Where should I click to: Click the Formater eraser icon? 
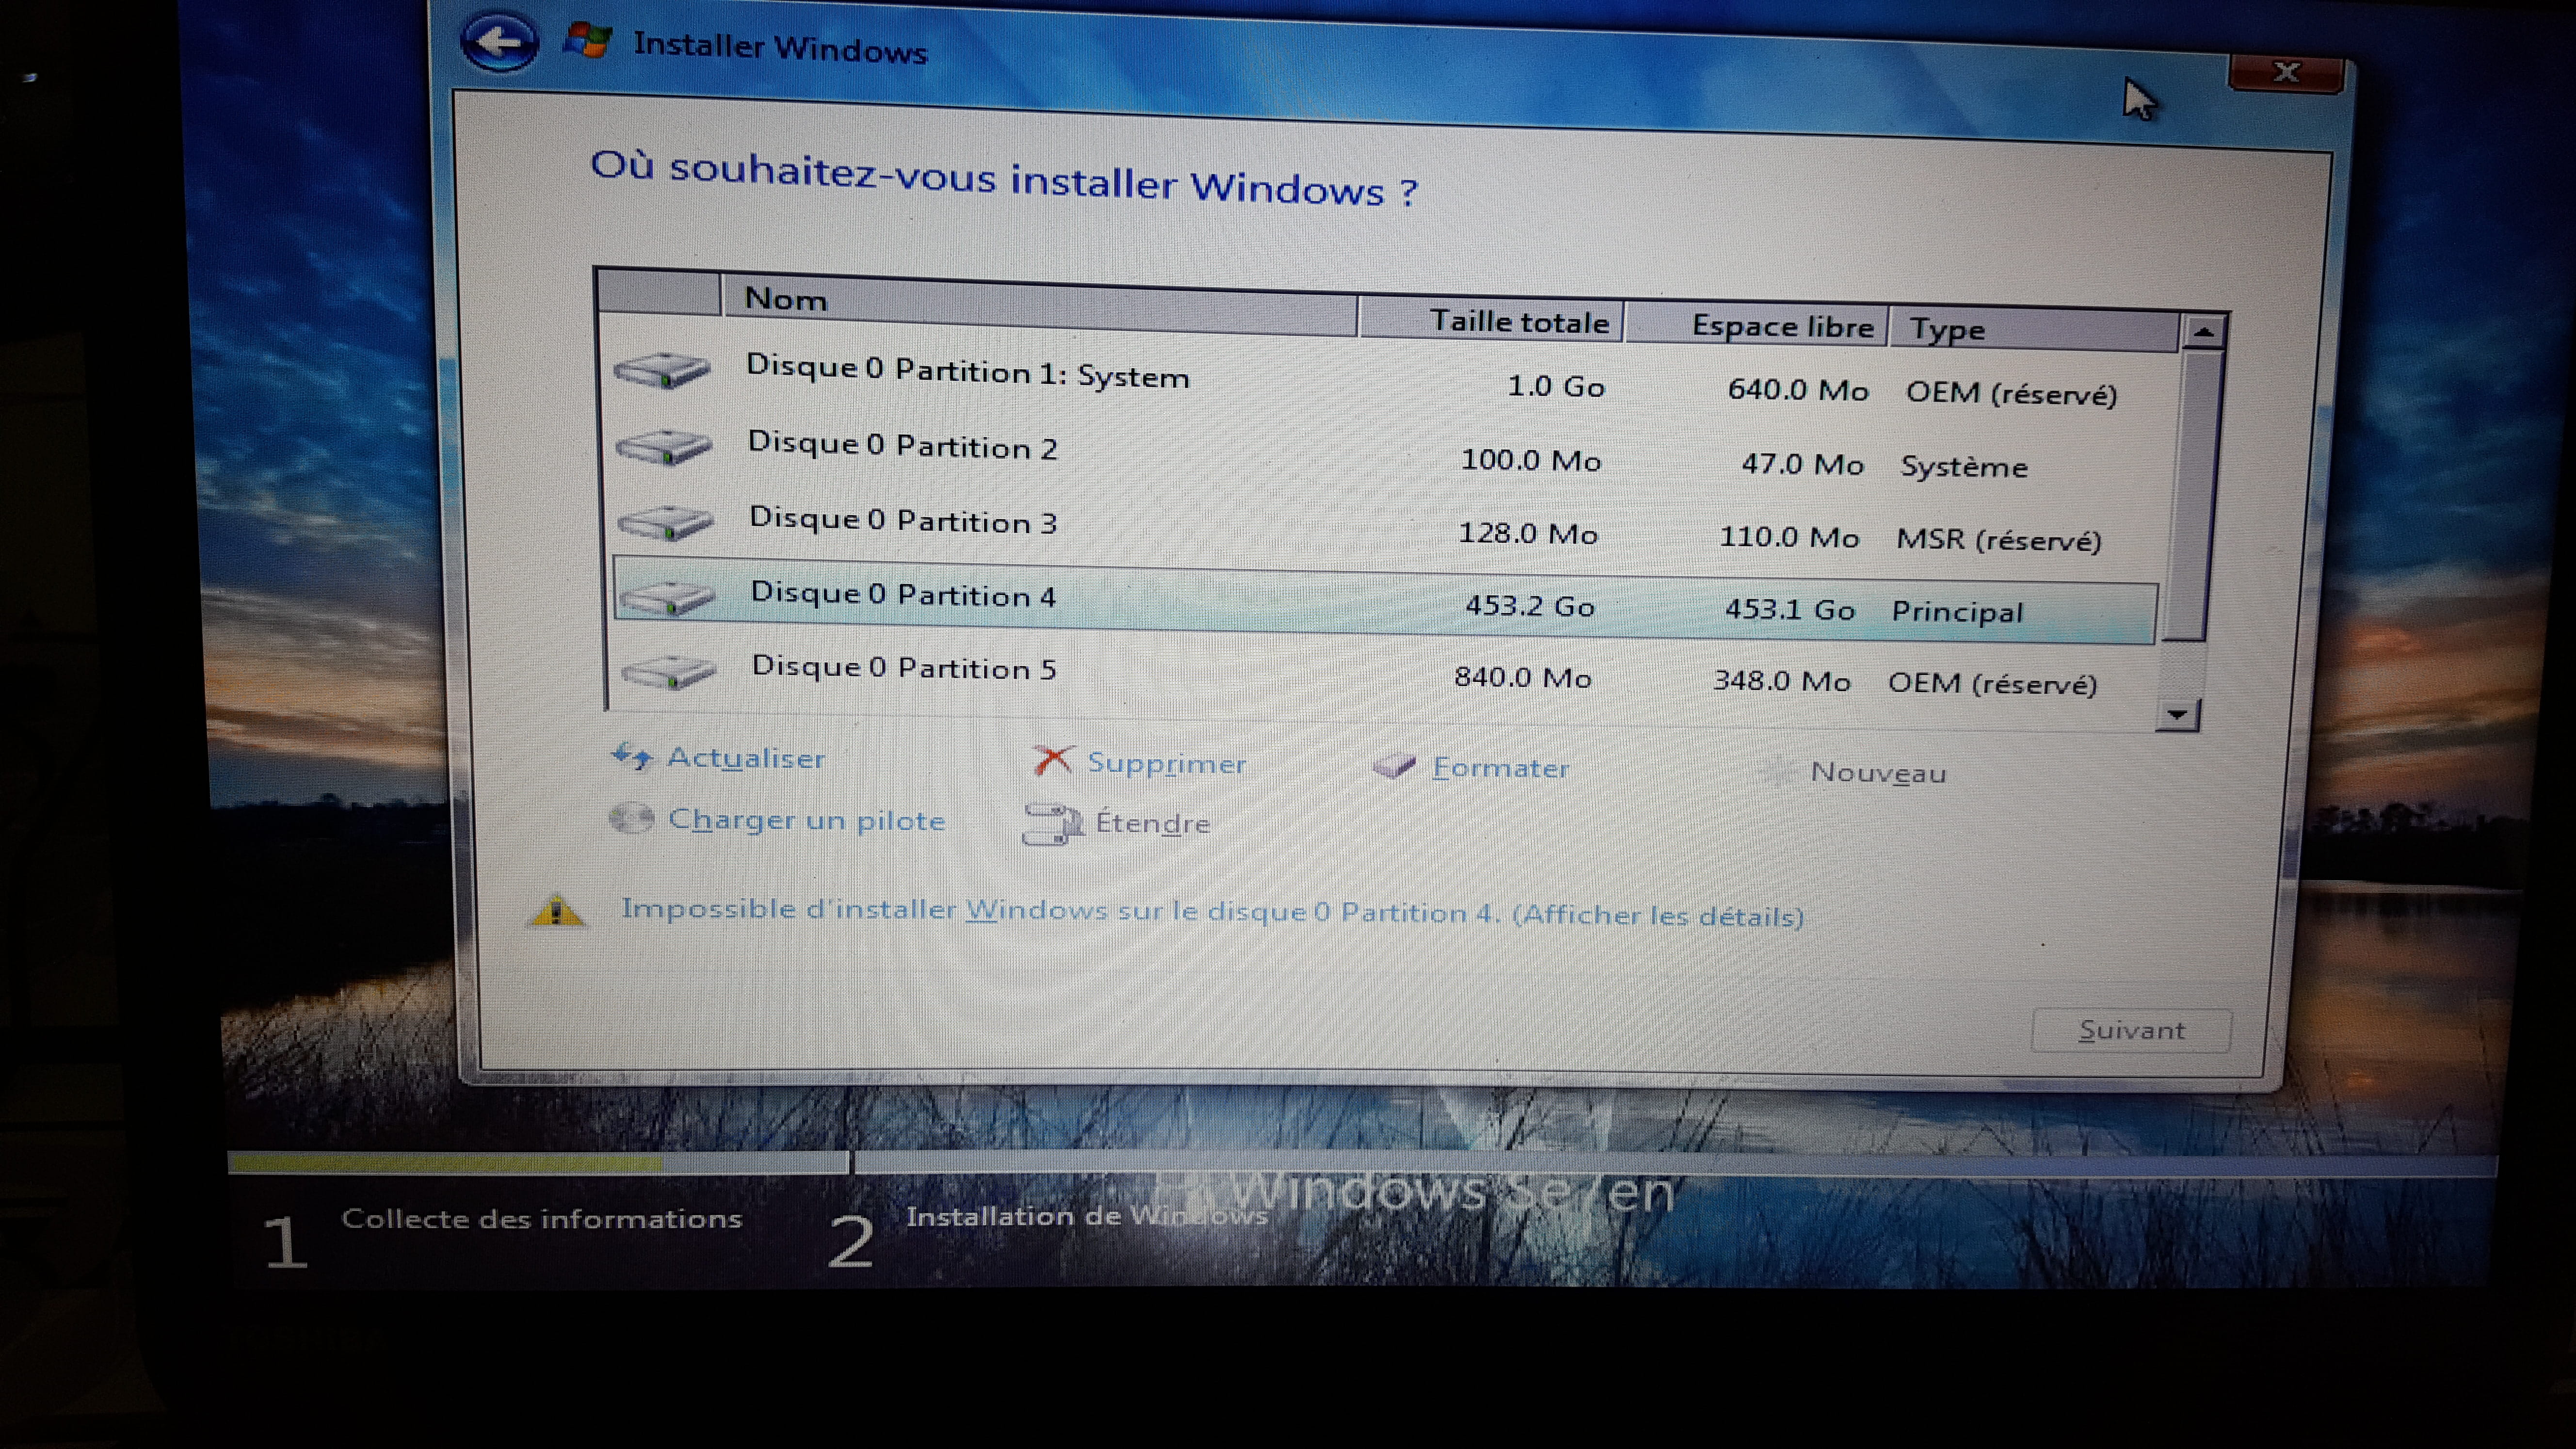coord(1394,767)
